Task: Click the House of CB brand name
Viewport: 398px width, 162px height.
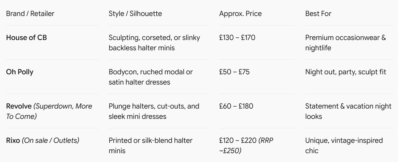Action: [26, 38]
